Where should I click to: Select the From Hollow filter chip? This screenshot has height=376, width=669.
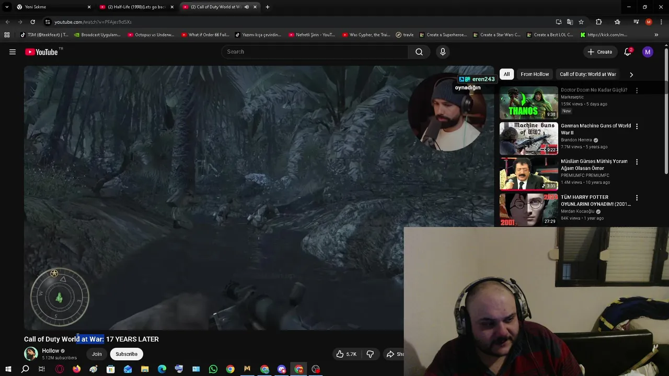(x=535, y=74)
